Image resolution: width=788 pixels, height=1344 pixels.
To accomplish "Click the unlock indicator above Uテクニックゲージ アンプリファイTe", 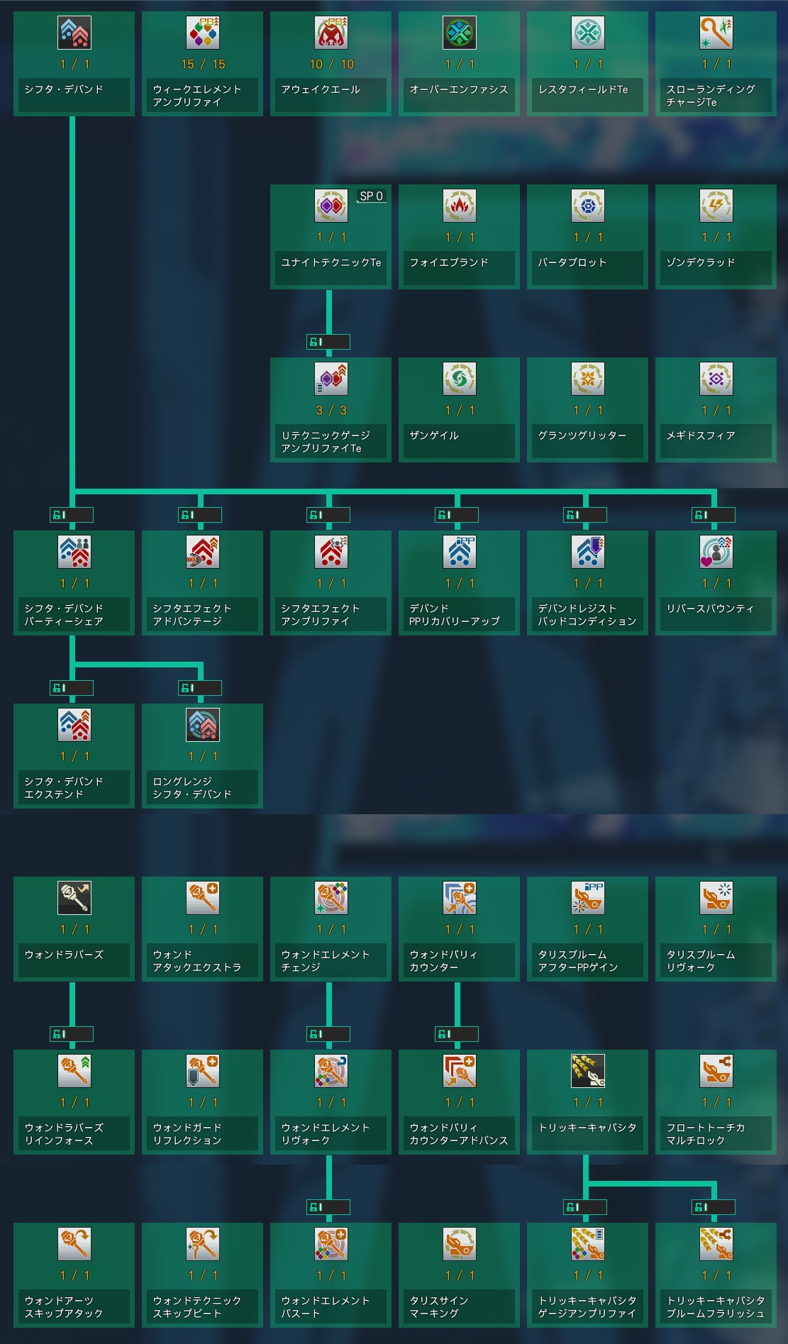I will 328,342.
